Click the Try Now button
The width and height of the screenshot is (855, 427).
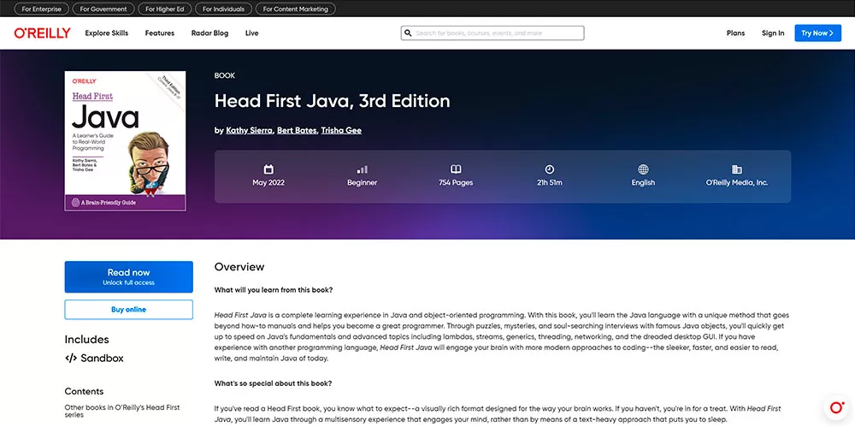click(818, 33)
